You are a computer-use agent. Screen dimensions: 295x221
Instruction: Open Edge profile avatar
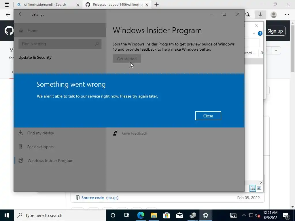click(274, 15)
